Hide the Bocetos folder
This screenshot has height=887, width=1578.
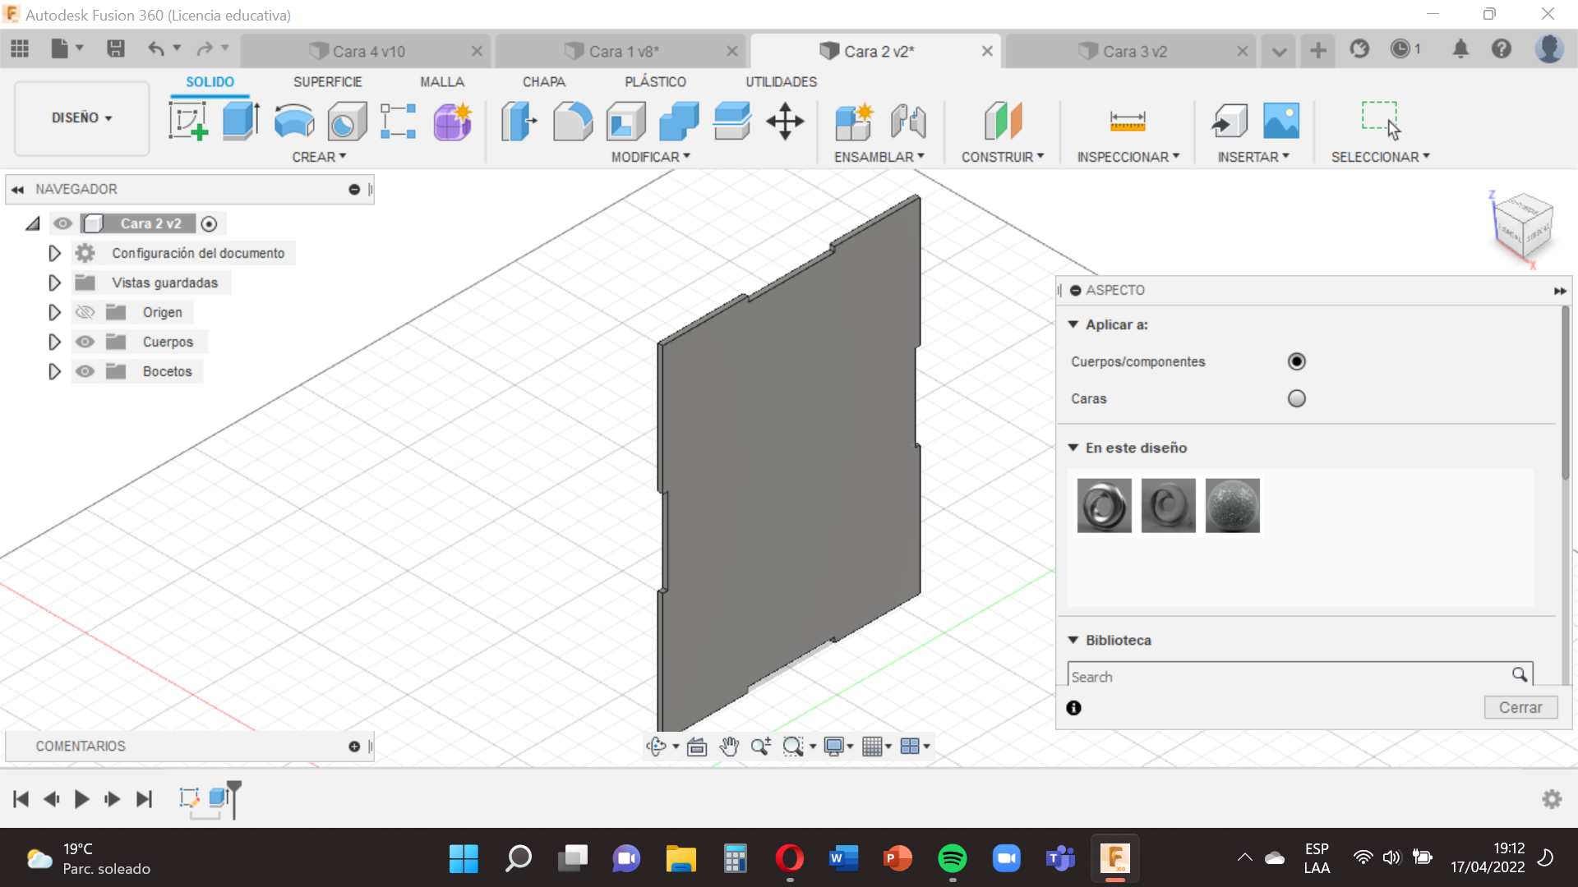[85, 371]
